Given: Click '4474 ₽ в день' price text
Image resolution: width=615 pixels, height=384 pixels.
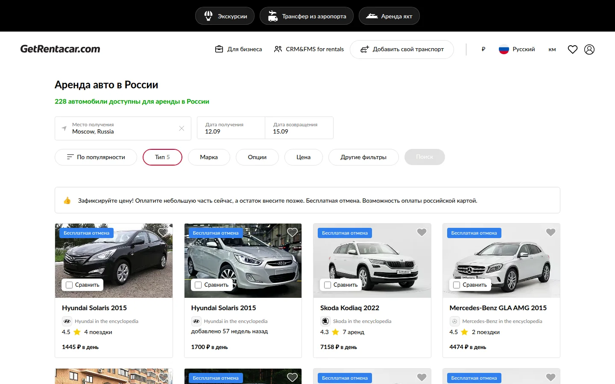Looking at the screenshot, I should click(468, 347).
